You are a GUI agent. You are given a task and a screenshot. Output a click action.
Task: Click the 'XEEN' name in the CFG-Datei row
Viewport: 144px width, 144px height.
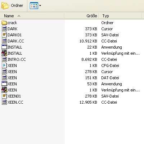click(x=12, y=66)
